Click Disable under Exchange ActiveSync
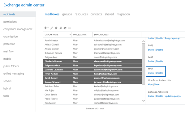Viewport: 185px width, 114px height. click(160, 96)
